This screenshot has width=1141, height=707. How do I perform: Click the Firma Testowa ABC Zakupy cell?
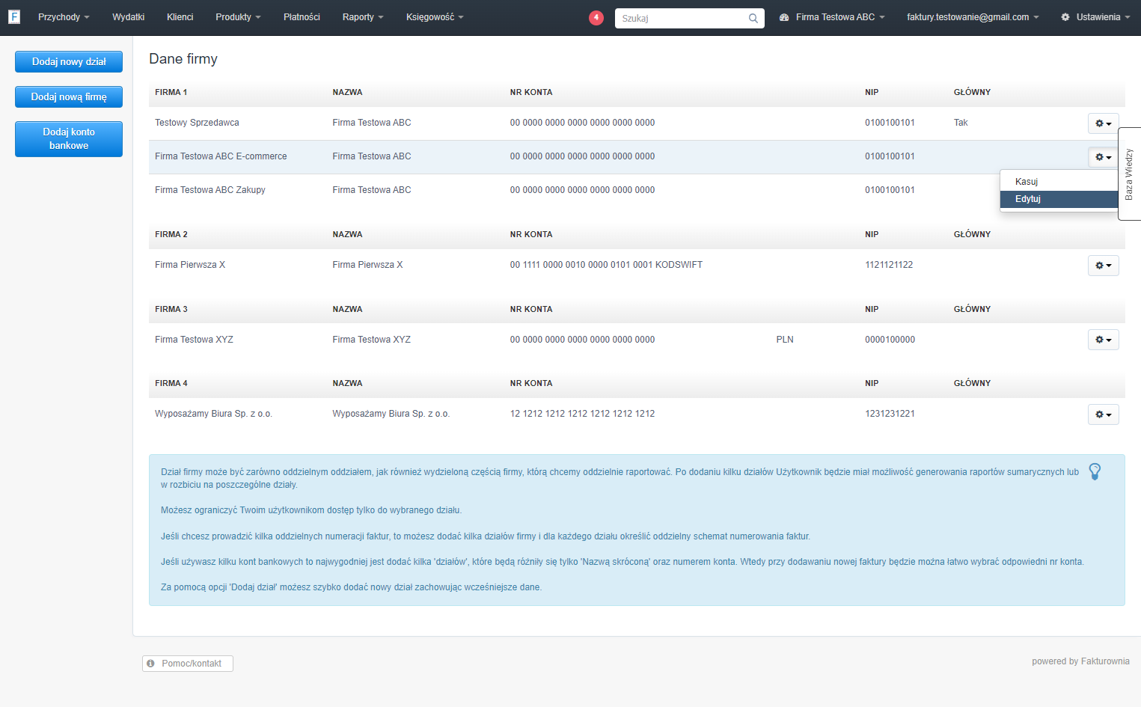(x=210, y=190)
